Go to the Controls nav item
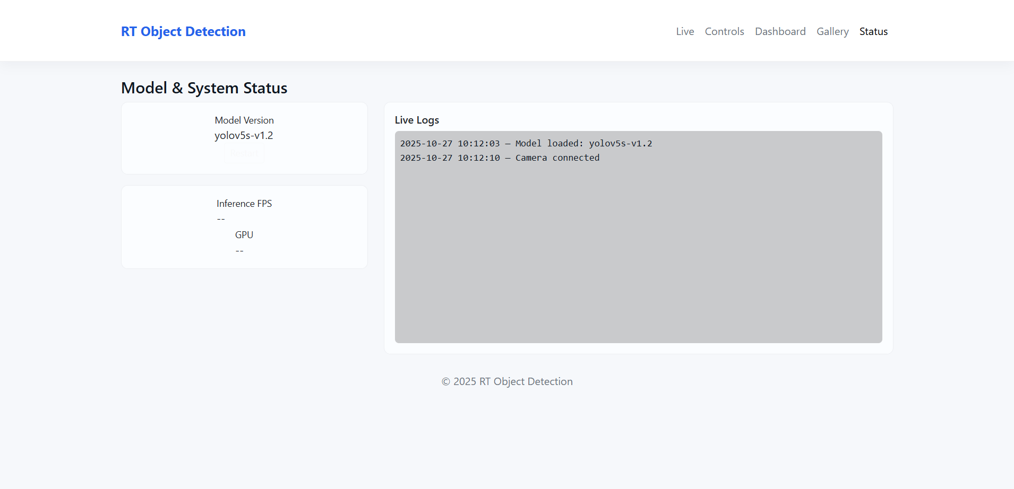 [x=724, y=32]
